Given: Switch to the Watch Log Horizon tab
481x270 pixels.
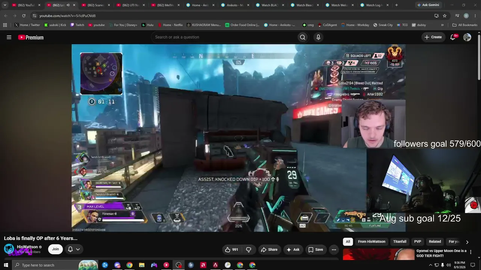Looking at the screenshot, I should (374, 5).
